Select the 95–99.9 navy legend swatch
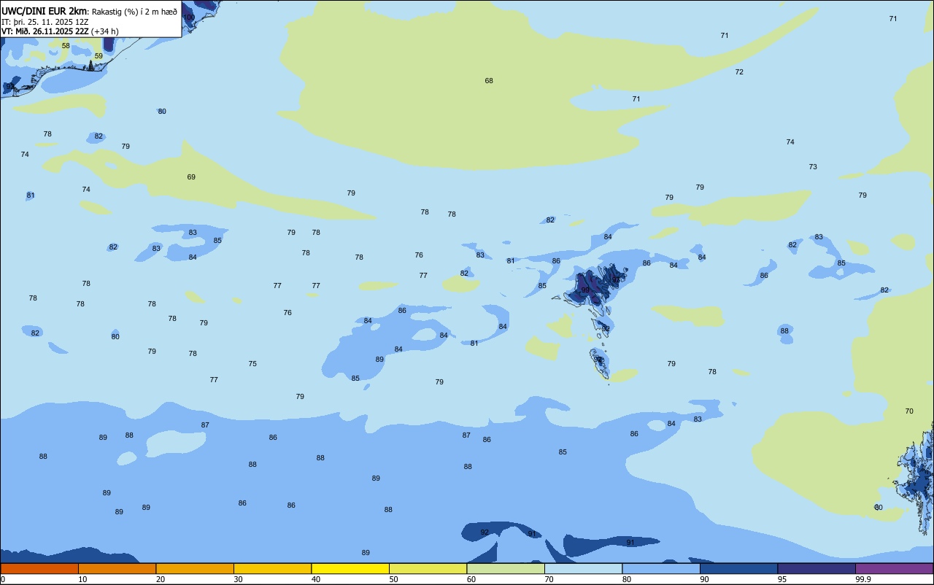934x585 pixels. pos(817,568)
